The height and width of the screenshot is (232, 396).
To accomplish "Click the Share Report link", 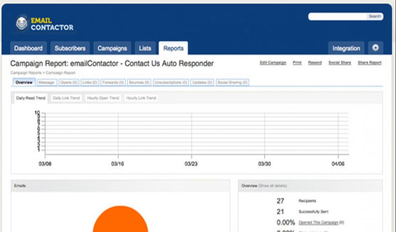I will [x=369, y=63].
